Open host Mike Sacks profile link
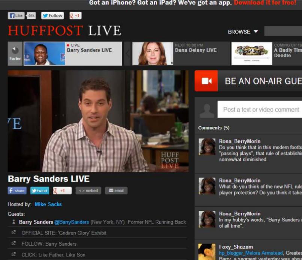302x260 pixels. point(48,204)
